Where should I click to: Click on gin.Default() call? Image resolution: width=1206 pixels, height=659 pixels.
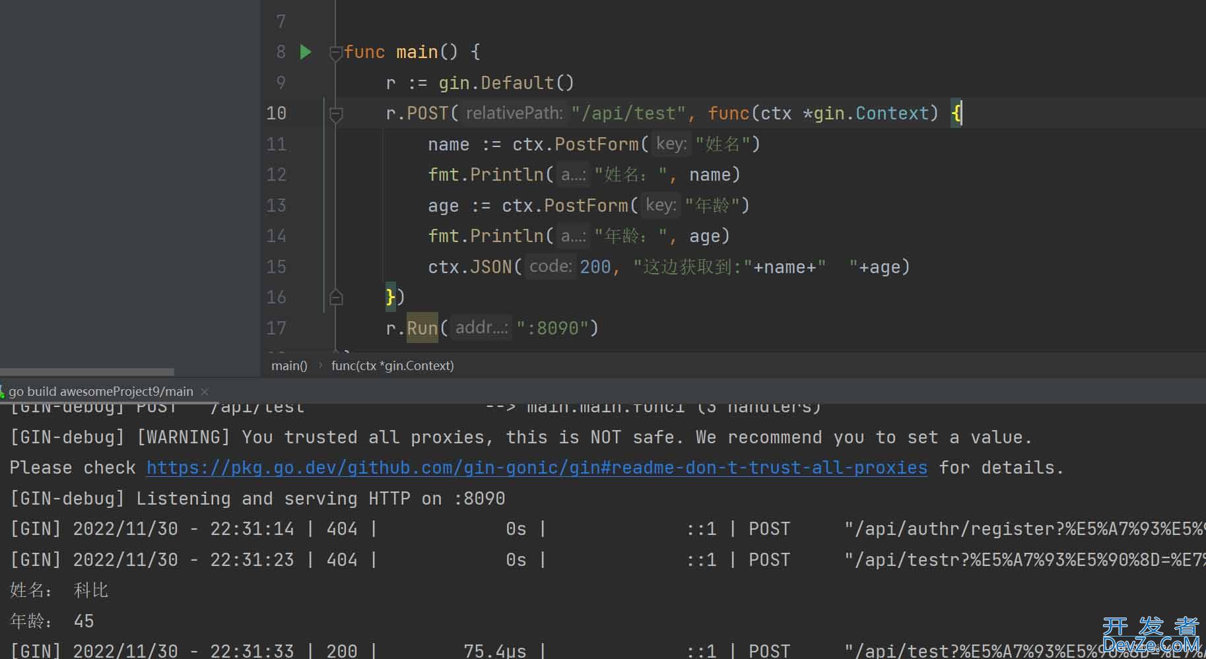[506, 83]
